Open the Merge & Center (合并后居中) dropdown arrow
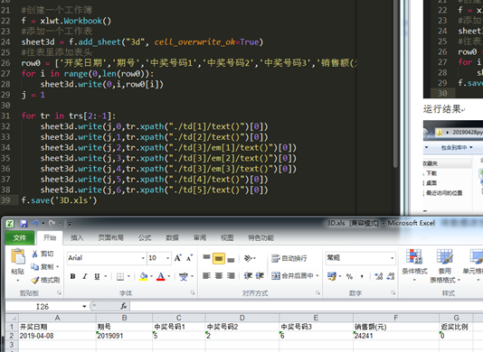Image resolution: width=483 pixels, height=352 pixels. (x=317, y=276)
